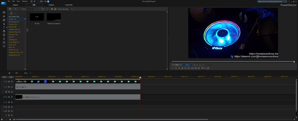Open the Playback menu
Image resolution: width=298 pixels, height=121 pixels.
click(x=25, y=1)
